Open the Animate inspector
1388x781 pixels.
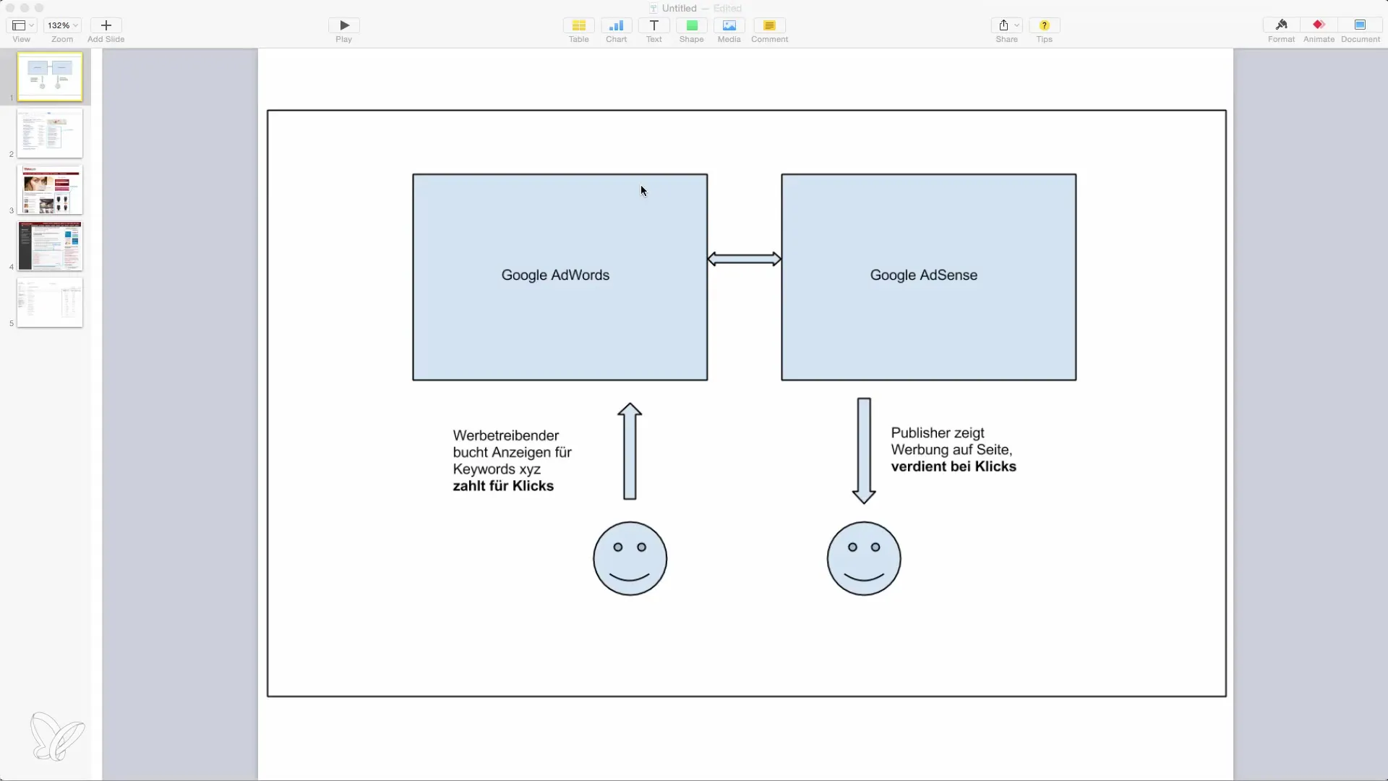pos(1319,25)
